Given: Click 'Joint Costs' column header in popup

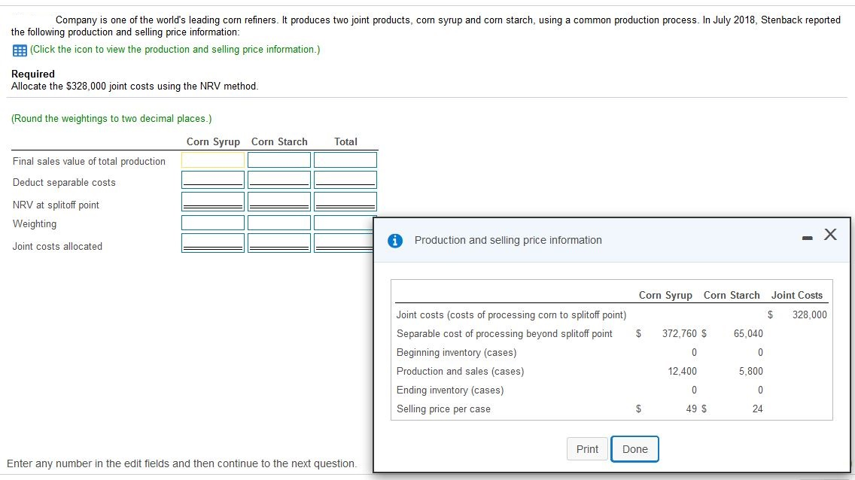Looking at the screenshot, I should 796,296.
